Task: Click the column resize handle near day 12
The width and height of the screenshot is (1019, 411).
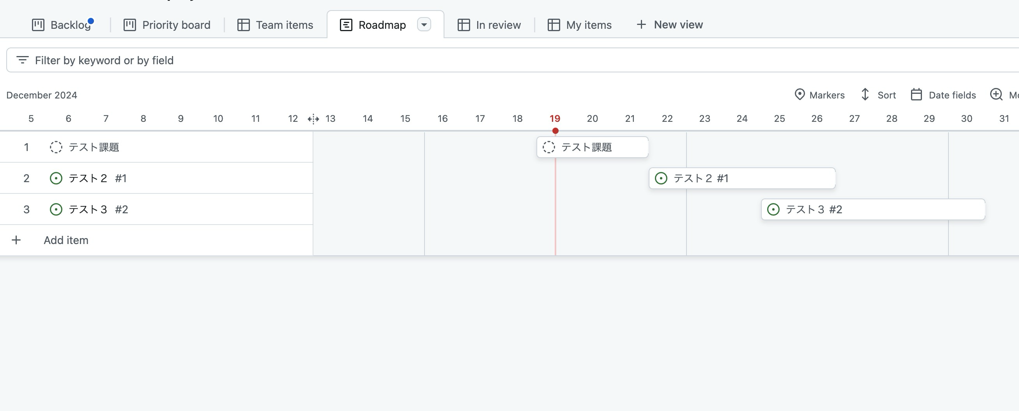Action: (313, 118)
